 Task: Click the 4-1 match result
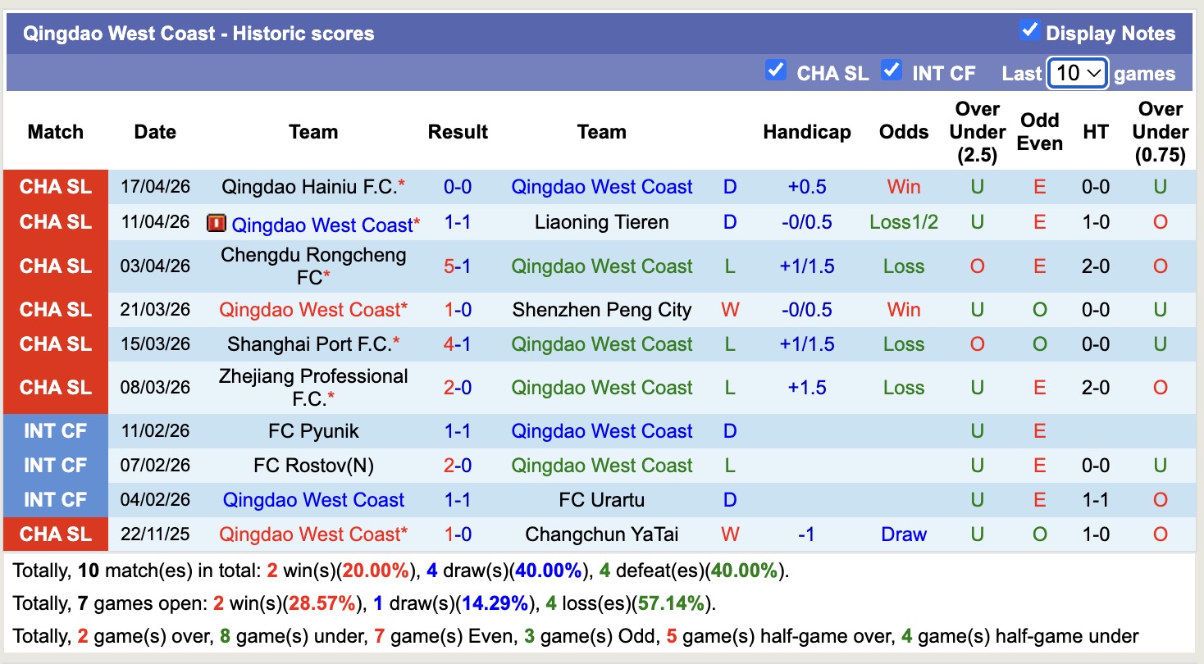point(458,344)
